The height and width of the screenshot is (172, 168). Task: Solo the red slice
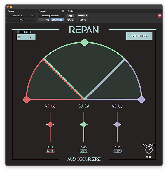(52, 151)
